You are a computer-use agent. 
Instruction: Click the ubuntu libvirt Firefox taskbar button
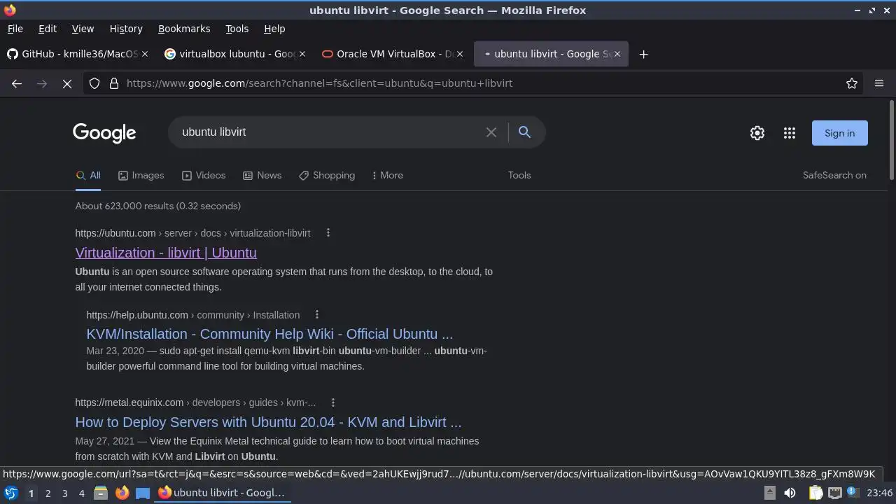tap(222, 493)
